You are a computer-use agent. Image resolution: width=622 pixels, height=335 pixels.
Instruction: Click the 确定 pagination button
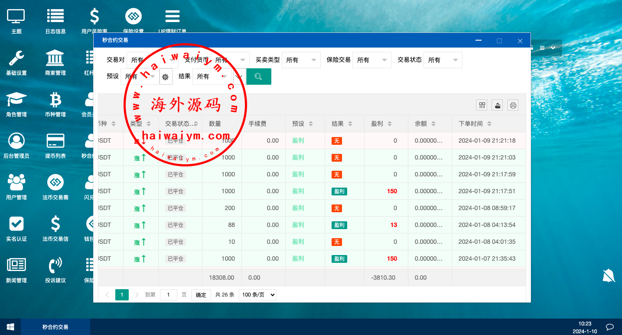[201, 295]
